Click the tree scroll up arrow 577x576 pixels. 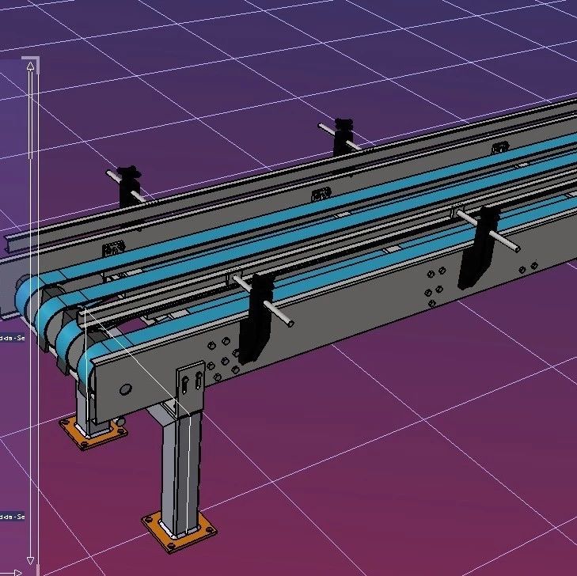click(31, 66)
